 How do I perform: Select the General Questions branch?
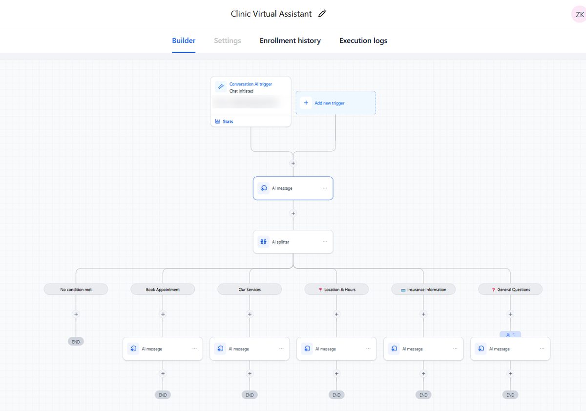pos(510,289)
